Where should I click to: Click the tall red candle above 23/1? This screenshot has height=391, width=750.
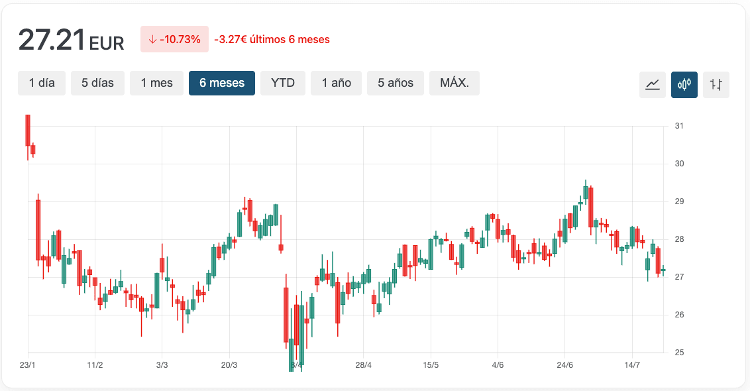tap(28, 131)
